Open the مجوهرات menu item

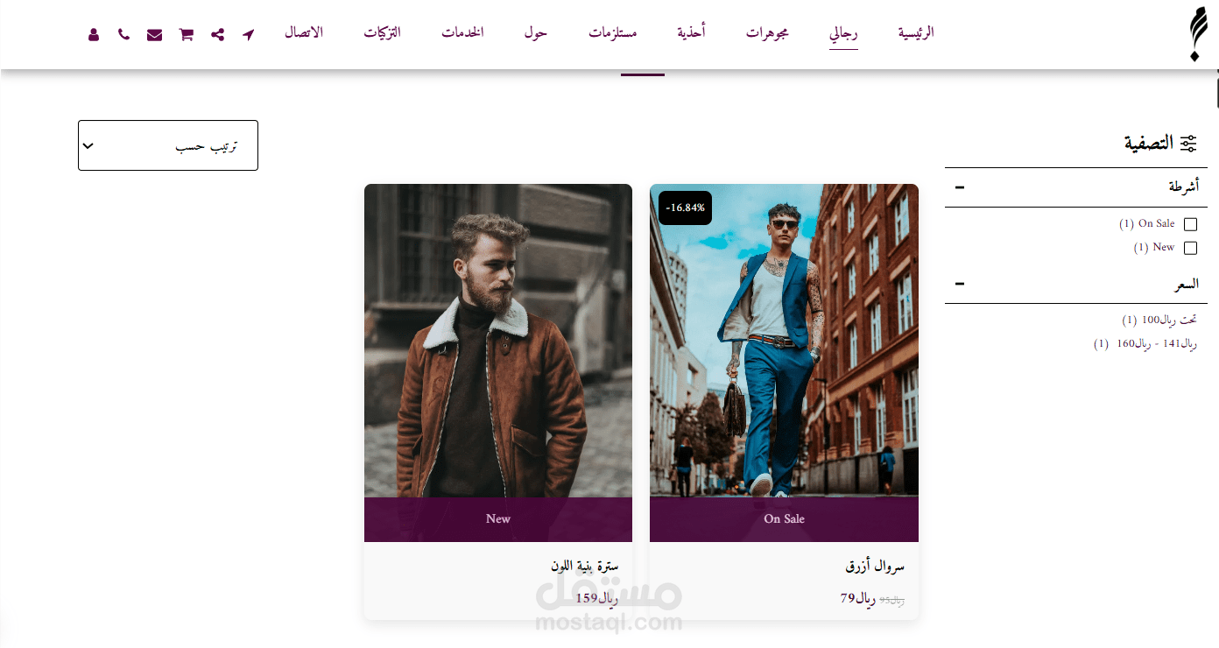[x=767, y=32]
